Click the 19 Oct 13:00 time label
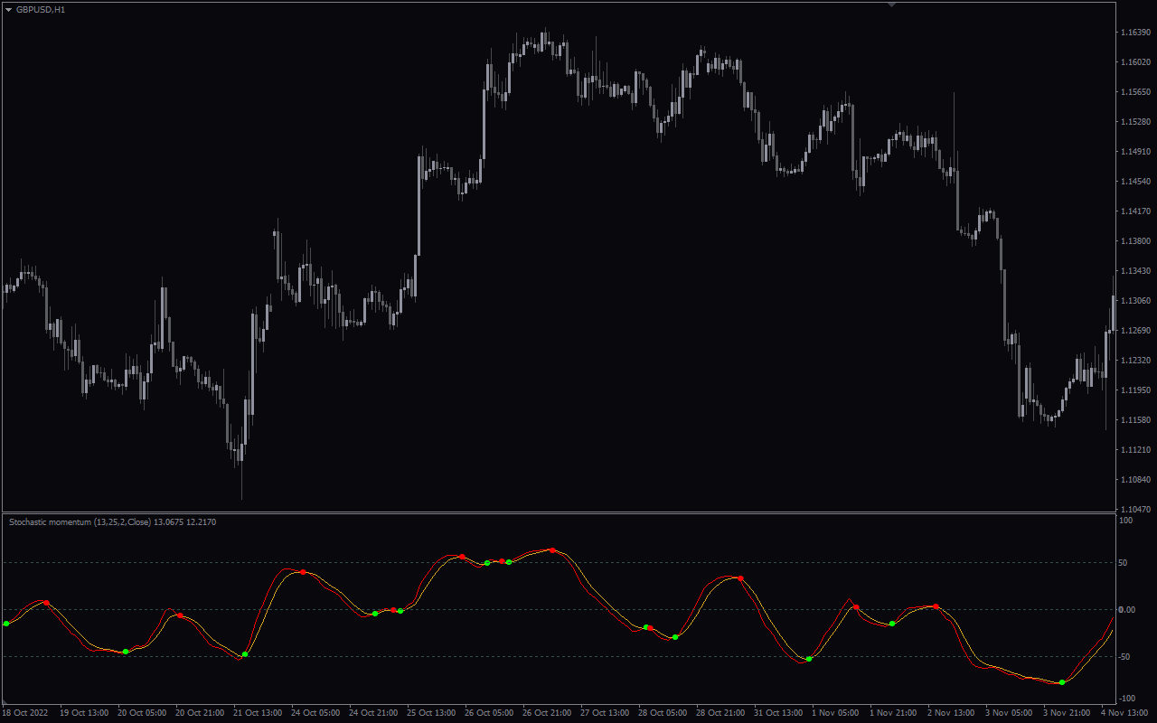Image resolution: width=1157 pixels, height=723 pixels. [83, 713]
